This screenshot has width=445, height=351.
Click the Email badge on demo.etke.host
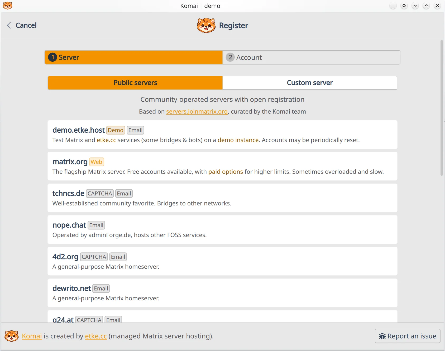pyautogui.click(x=135, y=130)
